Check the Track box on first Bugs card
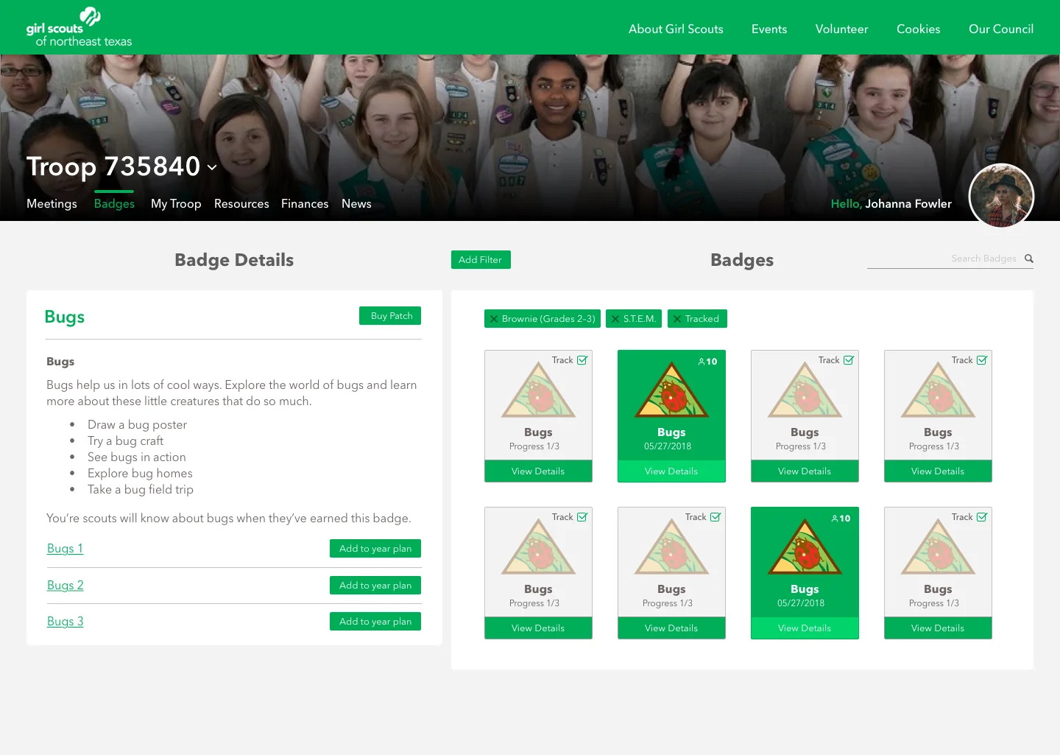The image size is (1060, 755). (582, 359)
